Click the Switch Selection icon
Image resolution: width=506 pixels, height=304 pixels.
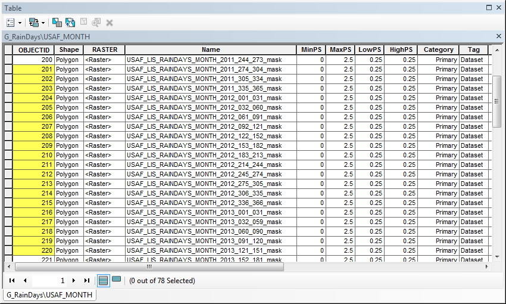tap(70, 22)
